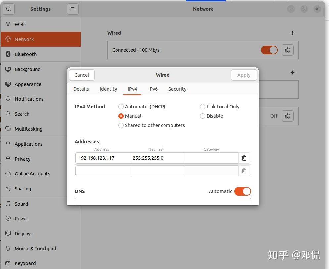Add a new connection with the plus button
Viewport: 329px width, 269px height.
(x=292, y=33)
